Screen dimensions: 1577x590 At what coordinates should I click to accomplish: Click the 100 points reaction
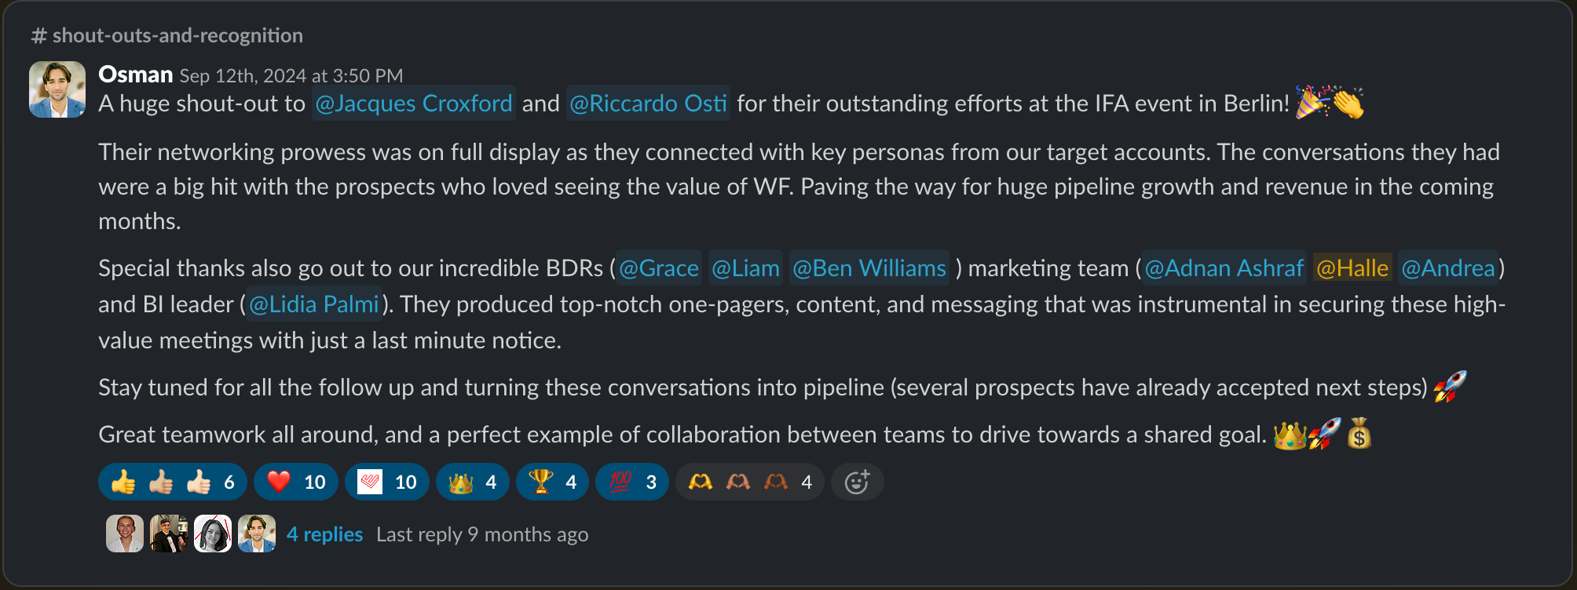(631, 482)
